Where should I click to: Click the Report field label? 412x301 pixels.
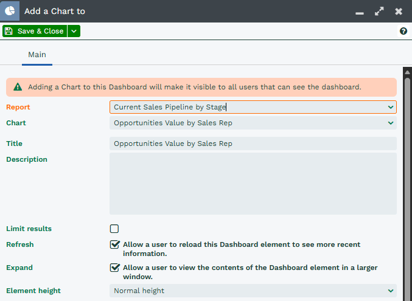tap(18, 107)
